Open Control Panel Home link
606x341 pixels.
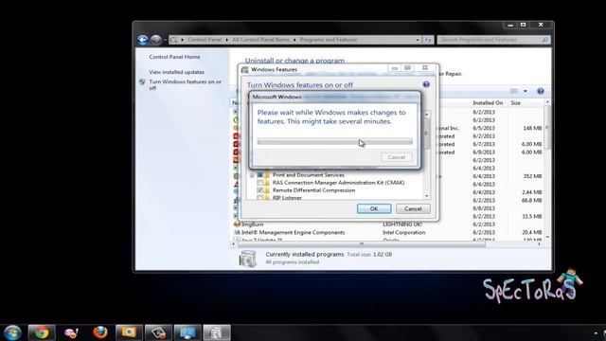(174, 57)
